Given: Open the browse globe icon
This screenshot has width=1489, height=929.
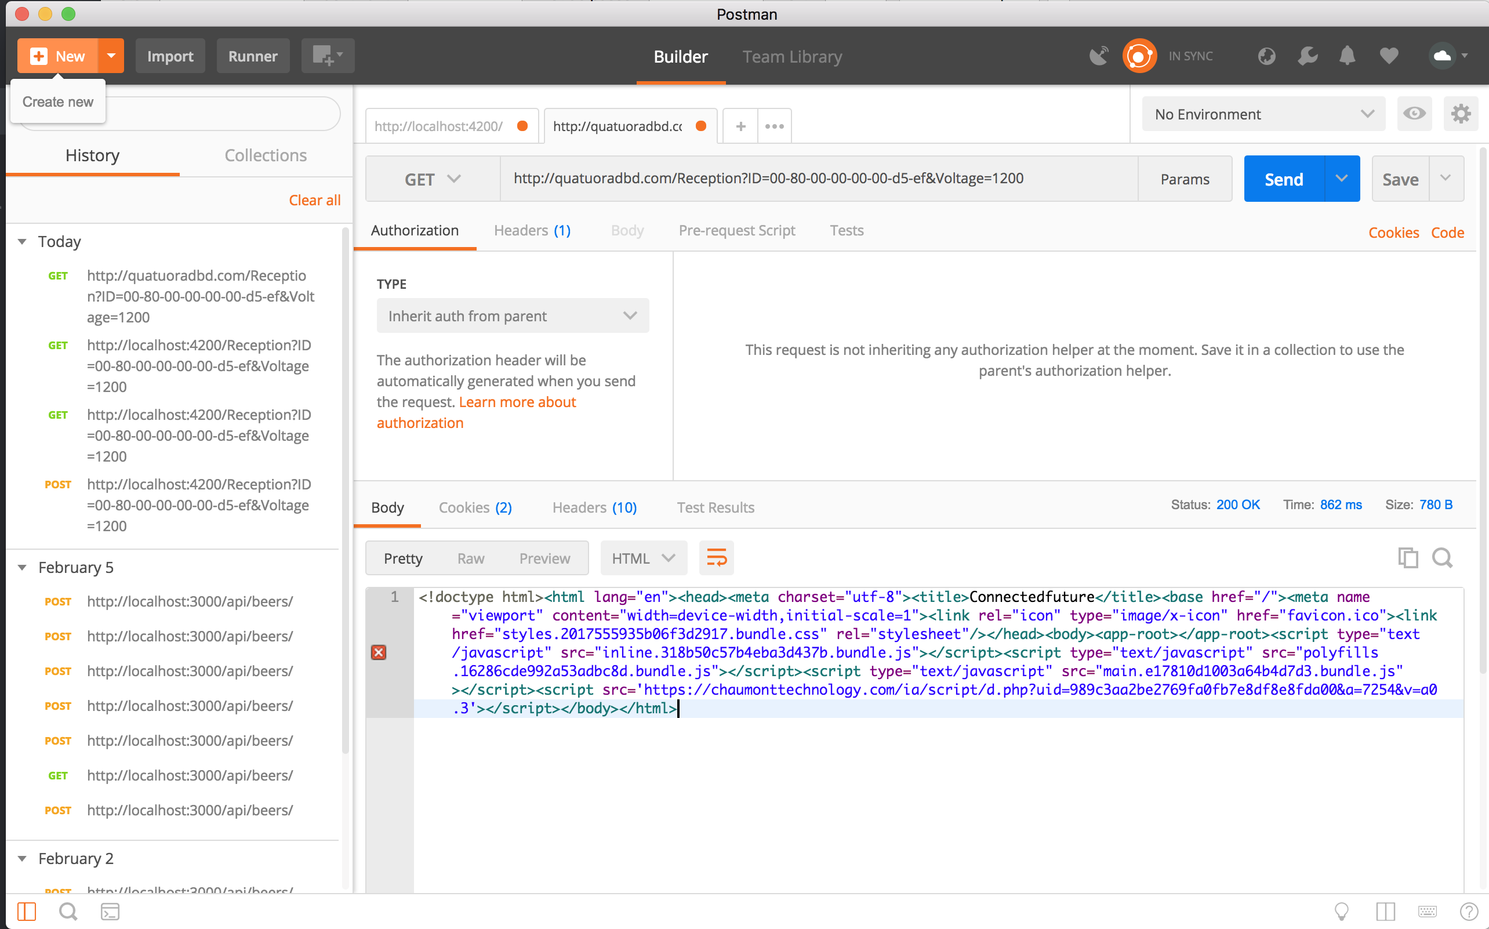Looking at the screenshot, I should [1266, 56].
